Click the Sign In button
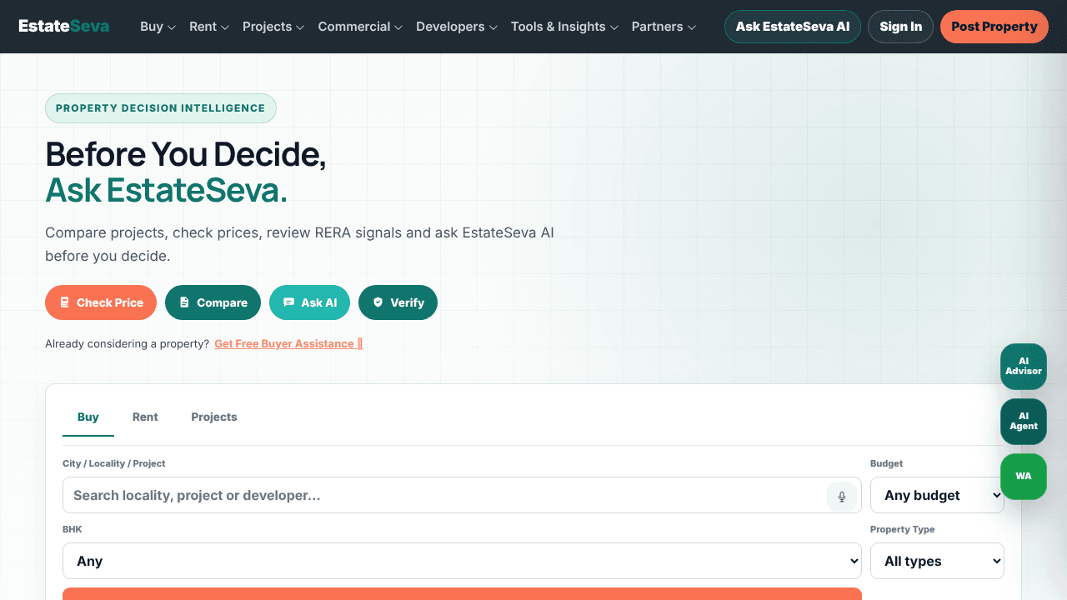The width and height of the screenshot is (1067, 600). (x=901, y=27)
